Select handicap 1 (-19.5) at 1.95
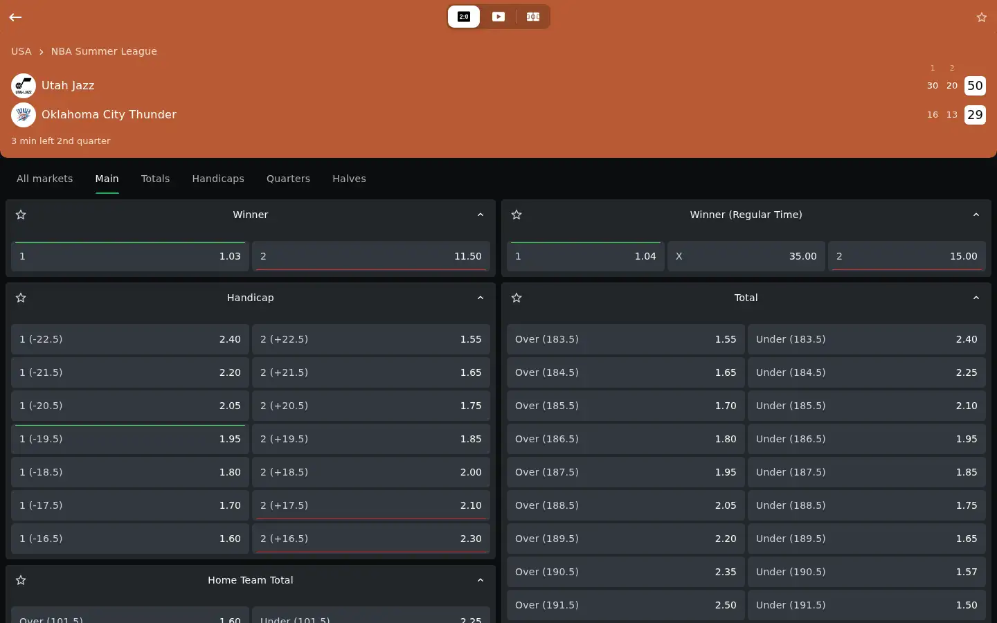This screenshot has height=623, width=997. [x=130, y=439]
